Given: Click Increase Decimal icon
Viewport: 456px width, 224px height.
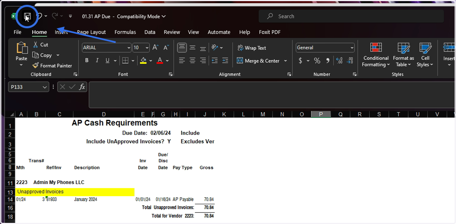Looking at the screenshot, I should (339, 60).
